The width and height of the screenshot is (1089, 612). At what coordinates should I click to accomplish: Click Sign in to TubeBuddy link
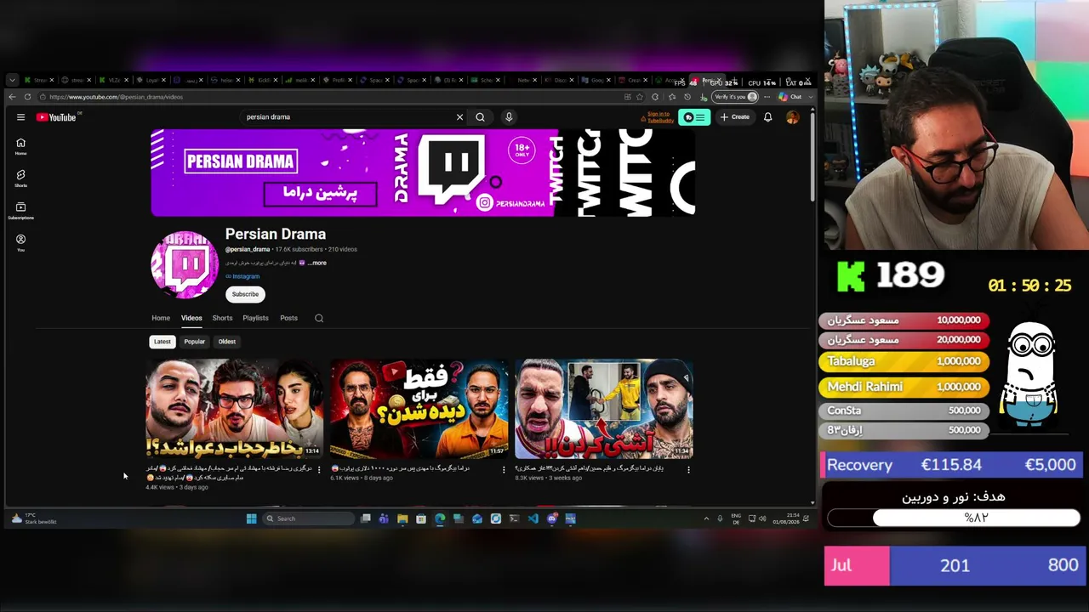(x=659, y=117)
